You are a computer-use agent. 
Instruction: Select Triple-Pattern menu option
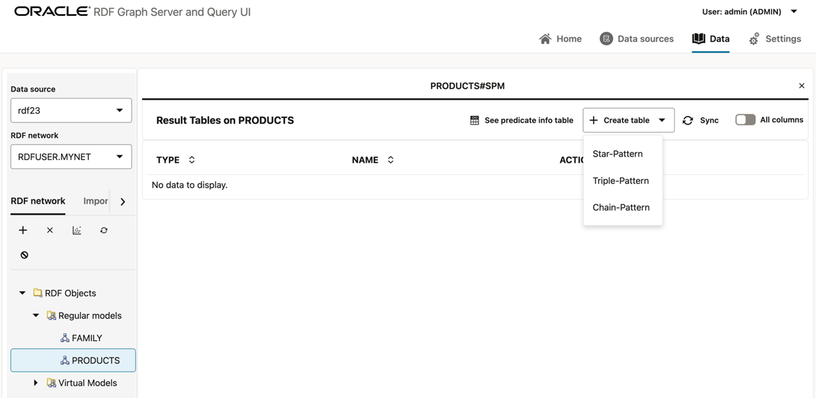(620, 180)
